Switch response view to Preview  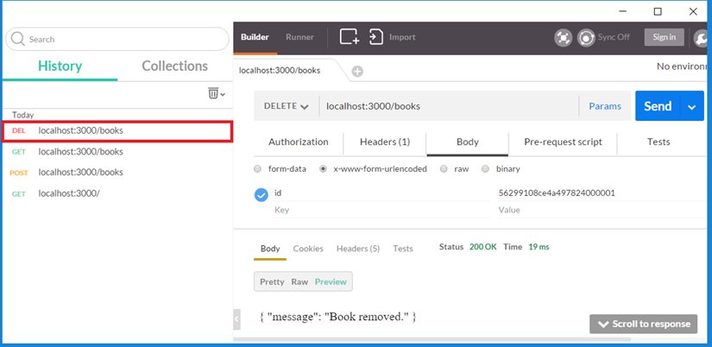pyautogui.click(x=331, y=282)
